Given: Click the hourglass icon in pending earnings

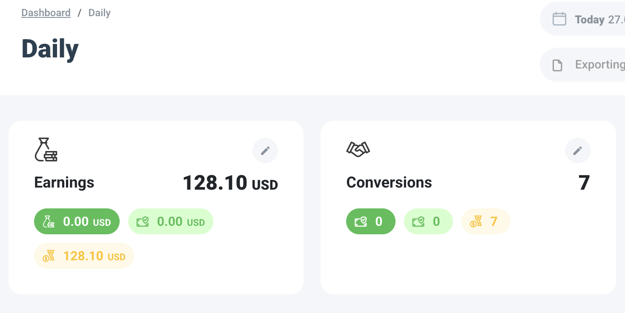Looking at the screenshot, I should tap(49, 256).
